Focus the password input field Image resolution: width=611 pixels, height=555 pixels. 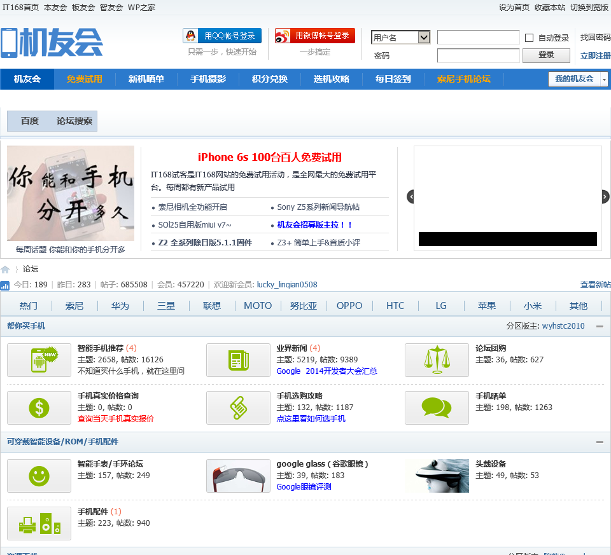point(479,55)
